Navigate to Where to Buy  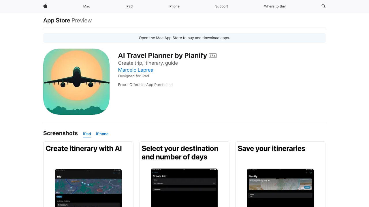[x=275, y=6]
